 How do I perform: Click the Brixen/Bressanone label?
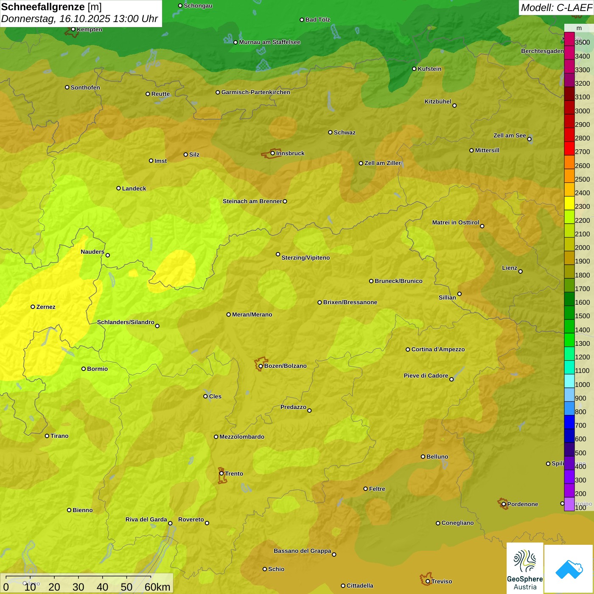[350, 302]
